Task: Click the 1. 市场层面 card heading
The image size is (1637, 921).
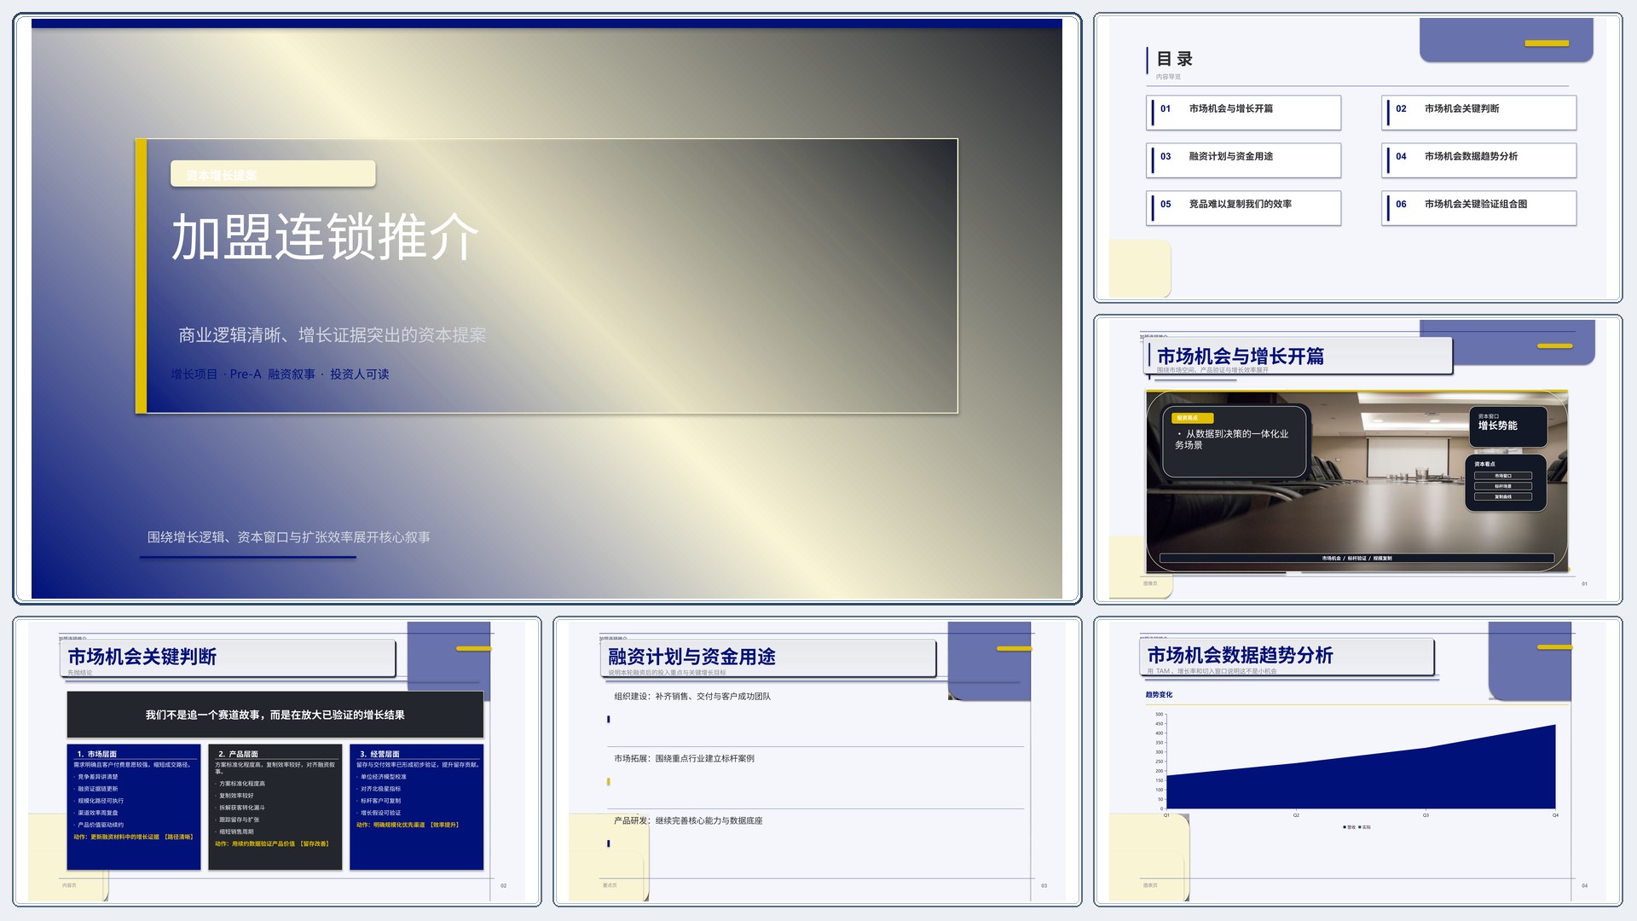Action: 96,754
